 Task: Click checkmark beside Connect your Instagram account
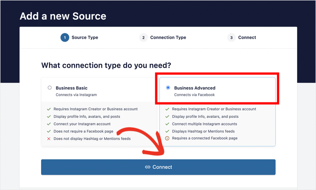click(49, 124)
